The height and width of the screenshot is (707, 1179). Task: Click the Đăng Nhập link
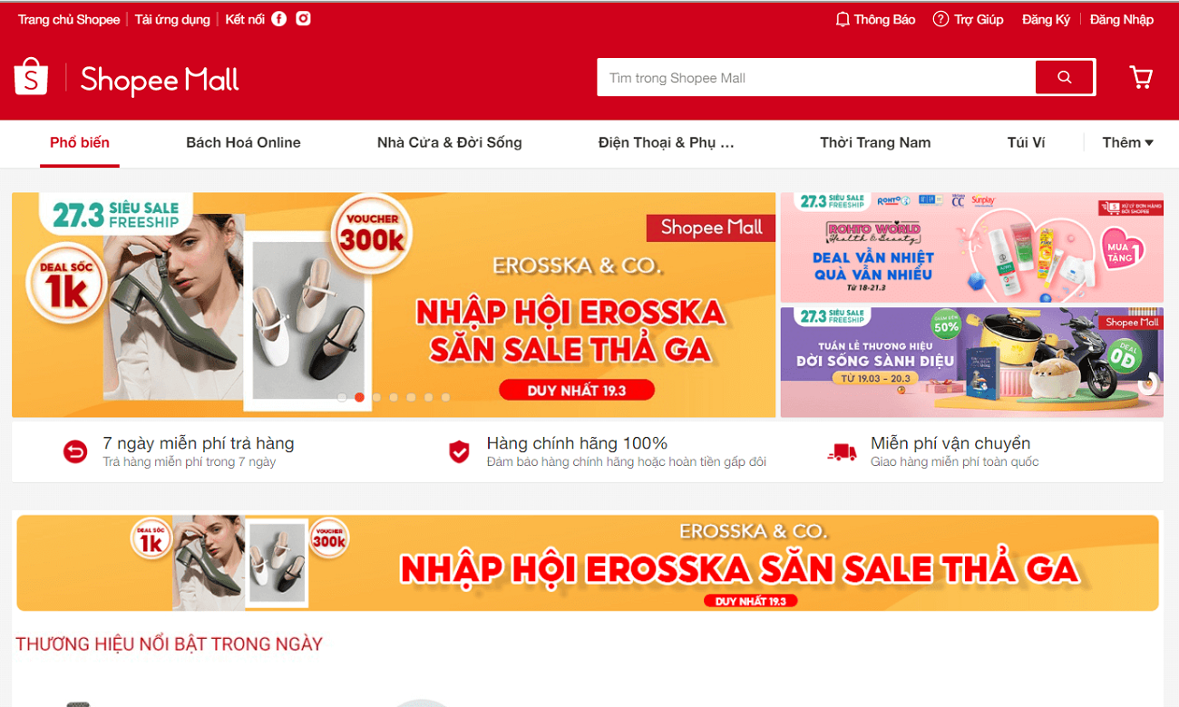[1122, 19]
